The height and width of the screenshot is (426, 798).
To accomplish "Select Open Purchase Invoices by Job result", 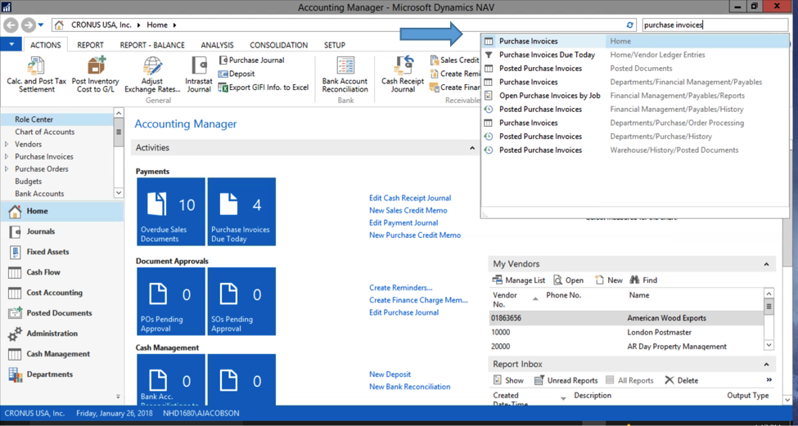I will click(x=634, y=96).
